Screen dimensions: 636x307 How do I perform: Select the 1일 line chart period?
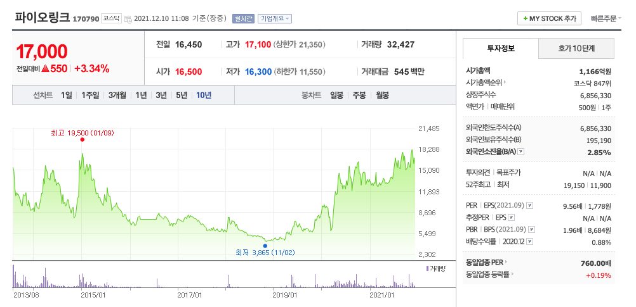(x=66, y=96)
